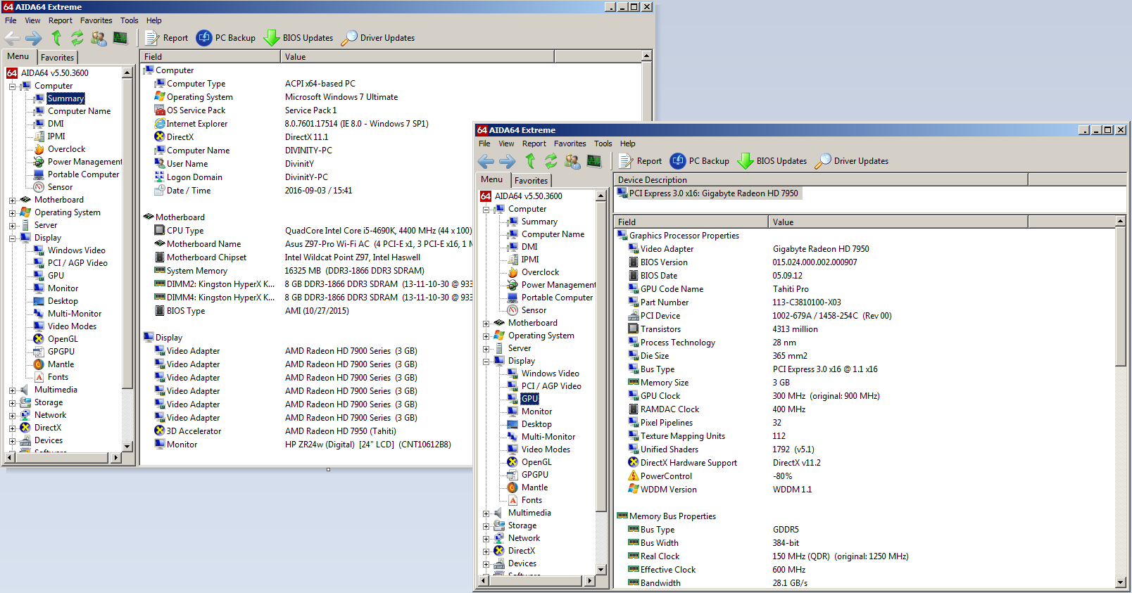Select Sensor in the left window tree

[x=60, y=187]
